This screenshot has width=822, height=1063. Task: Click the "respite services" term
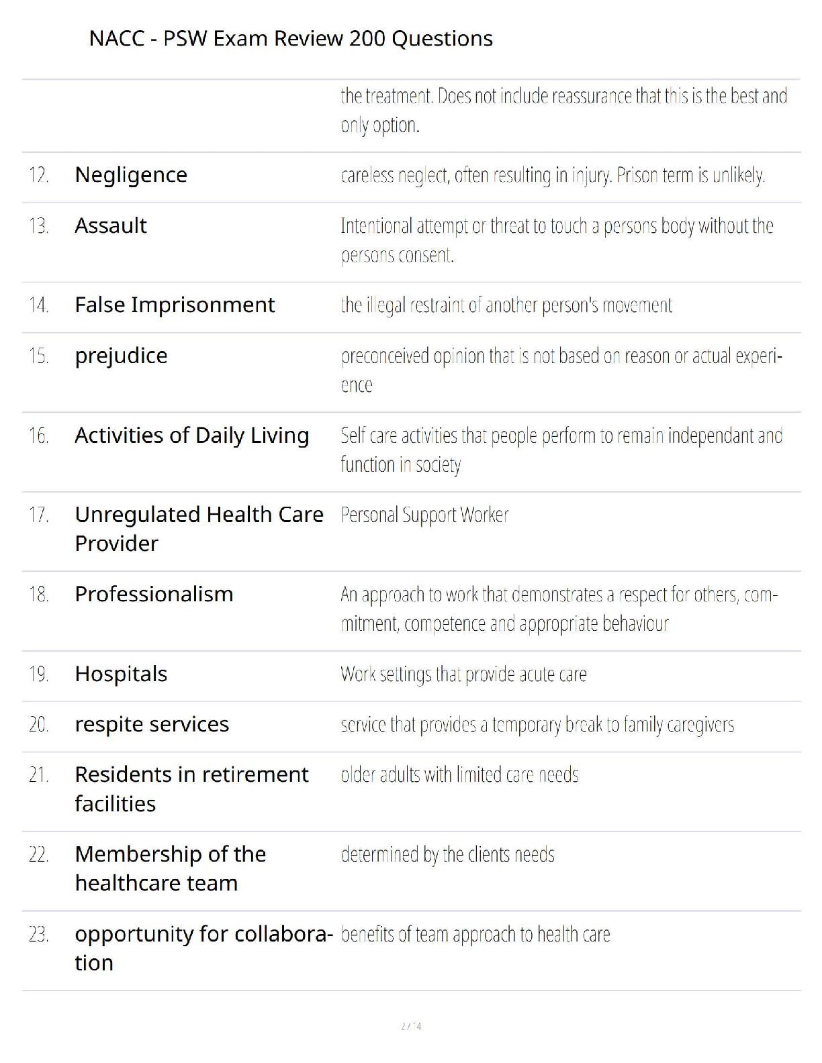coord(152,725)
